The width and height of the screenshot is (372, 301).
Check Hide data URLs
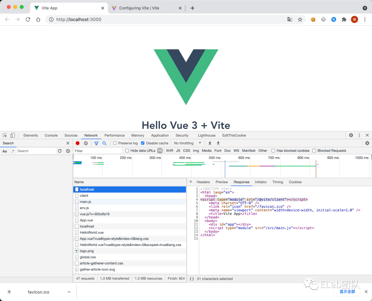tap(127, 151)
